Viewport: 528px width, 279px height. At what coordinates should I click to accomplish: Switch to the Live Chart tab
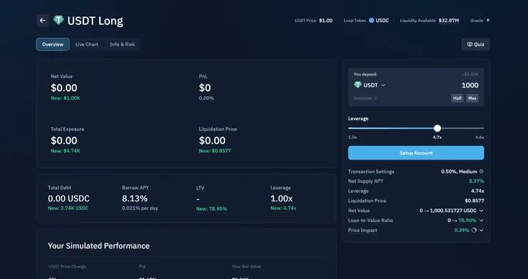86,44
